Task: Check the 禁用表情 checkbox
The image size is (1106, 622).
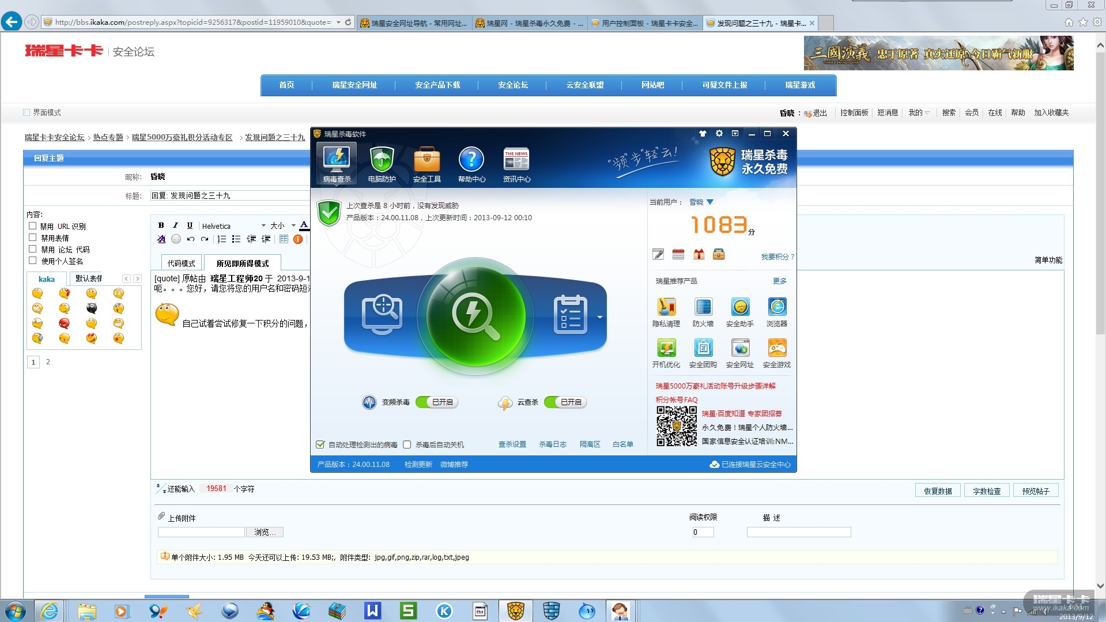Action: 33,238
